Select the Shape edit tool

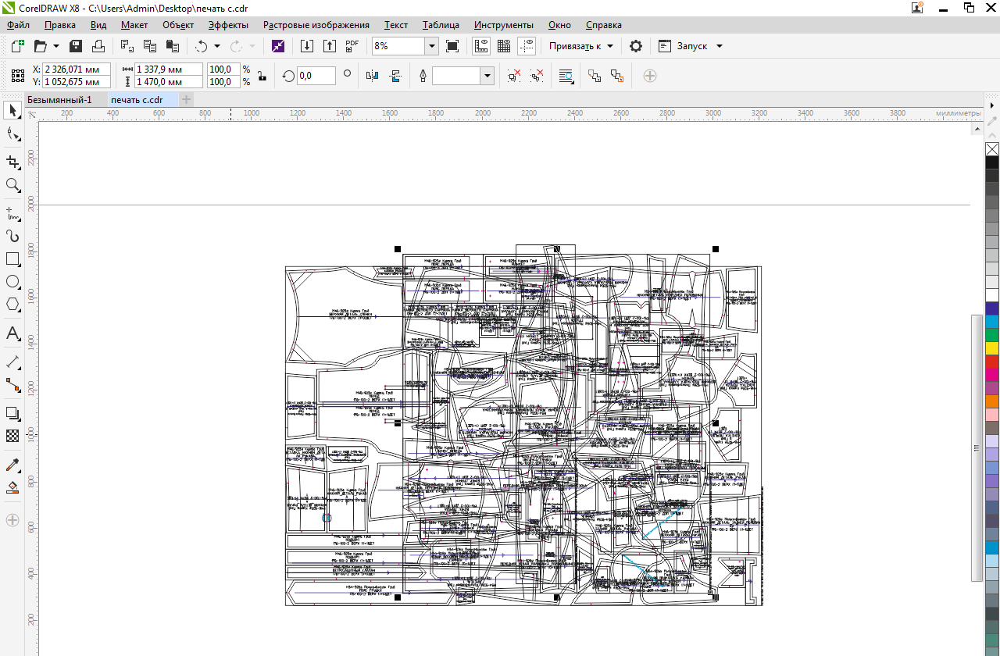tap(12, 136)
